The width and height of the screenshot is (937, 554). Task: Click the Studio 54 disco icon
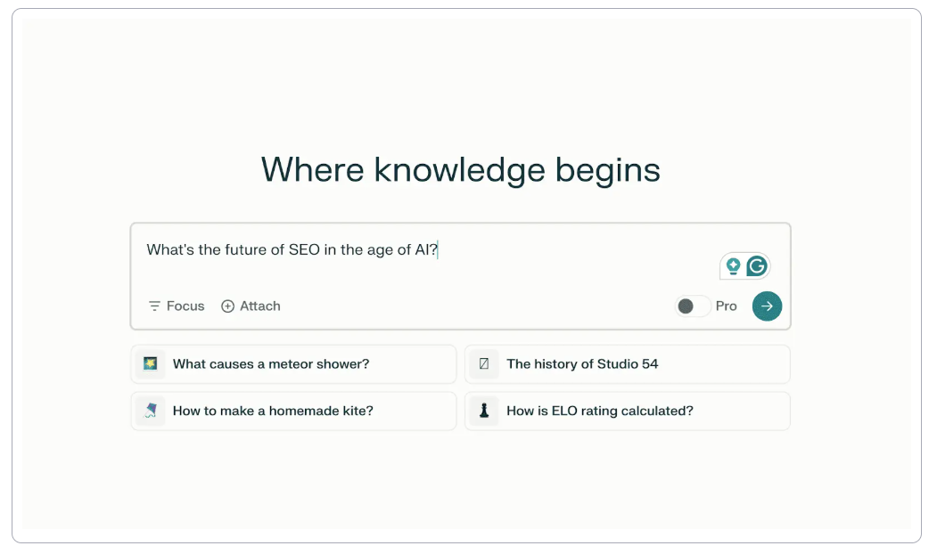483,363
